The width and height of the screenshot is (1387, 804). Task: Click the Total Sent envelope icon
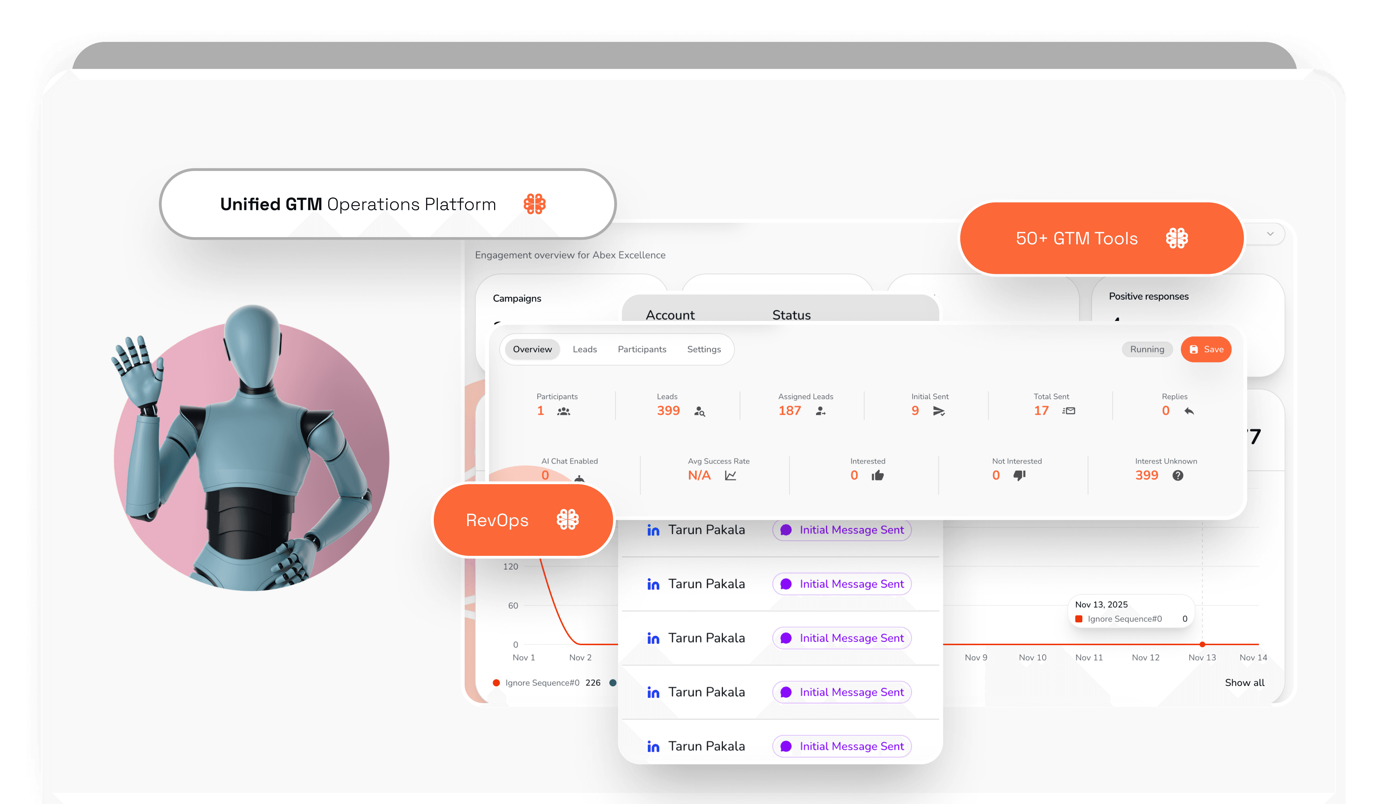[x=1069, y=411]
